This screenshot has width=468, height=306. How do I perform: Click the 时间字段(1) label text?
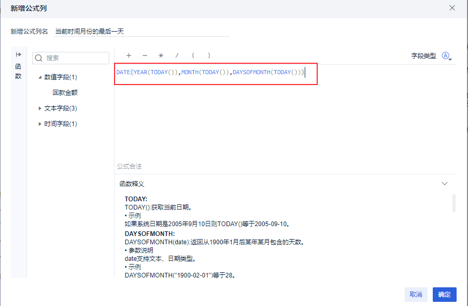(61, 124)
